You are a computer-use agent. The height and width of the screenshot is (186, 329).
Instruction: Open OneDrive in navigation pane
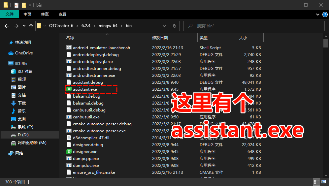click(21, 53)
